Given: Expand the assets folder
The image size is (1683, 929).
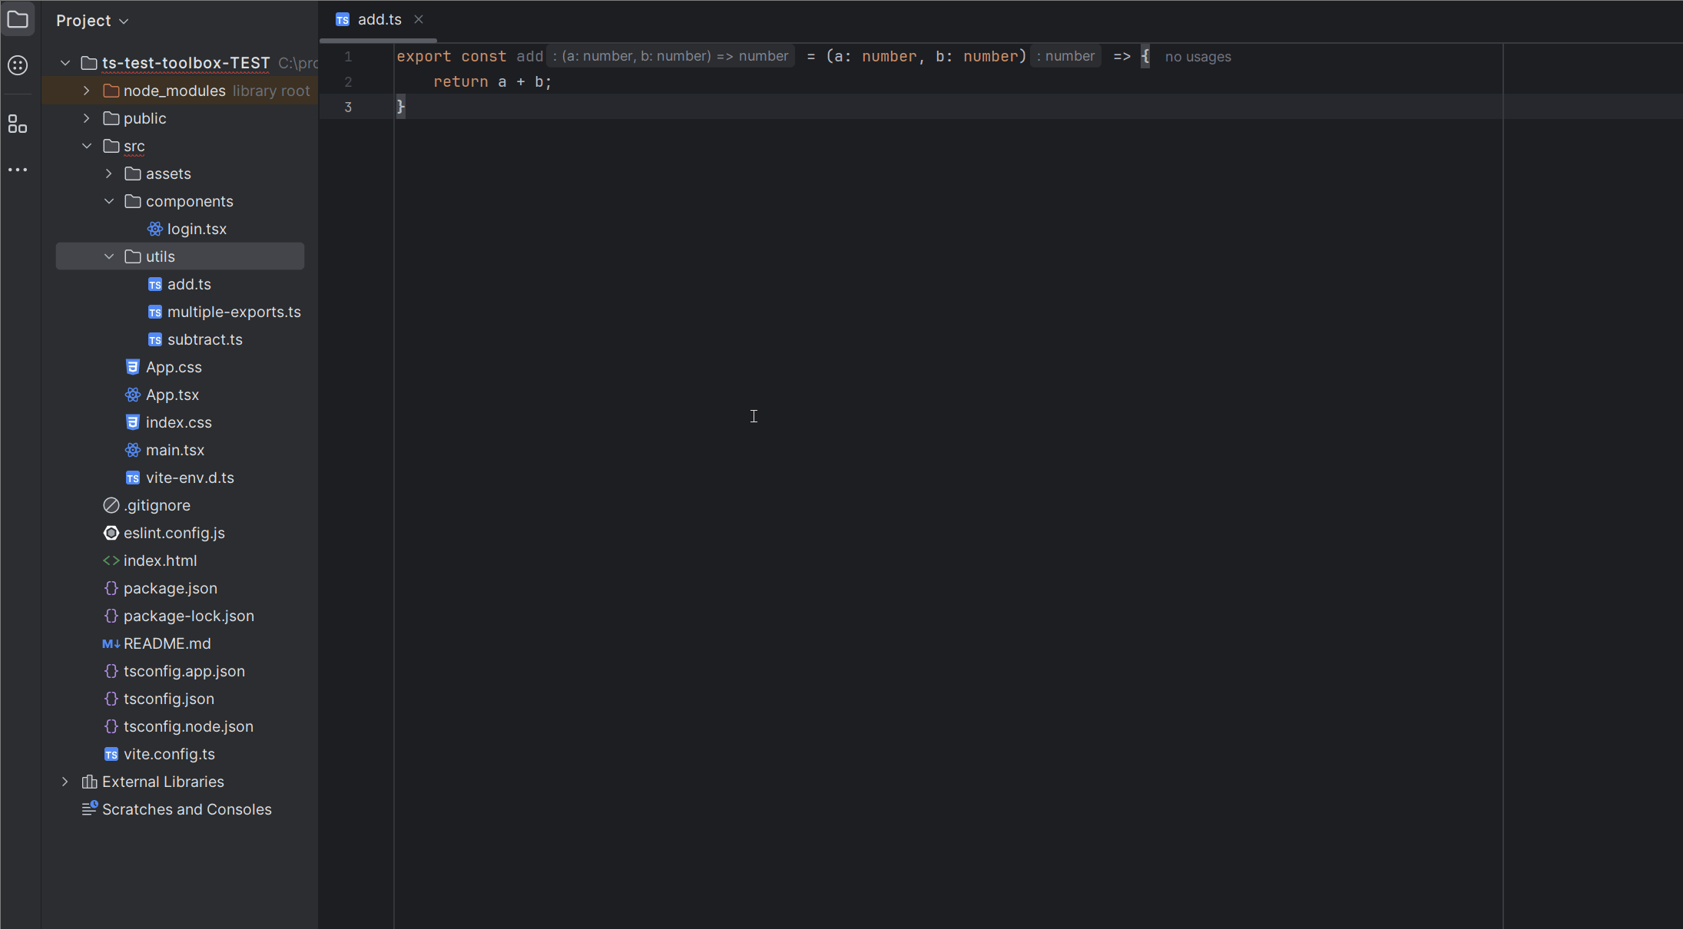Looking at the screenshot, I should click(109, 174).
